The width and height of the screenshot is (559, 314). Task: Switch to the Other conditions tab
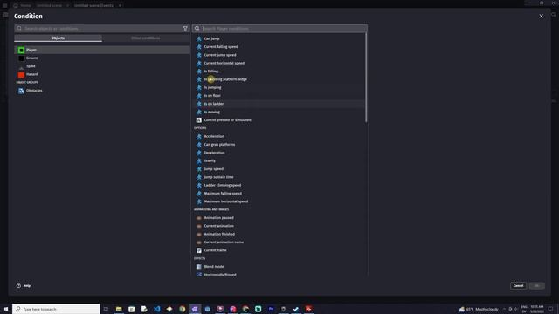(146, 38)
